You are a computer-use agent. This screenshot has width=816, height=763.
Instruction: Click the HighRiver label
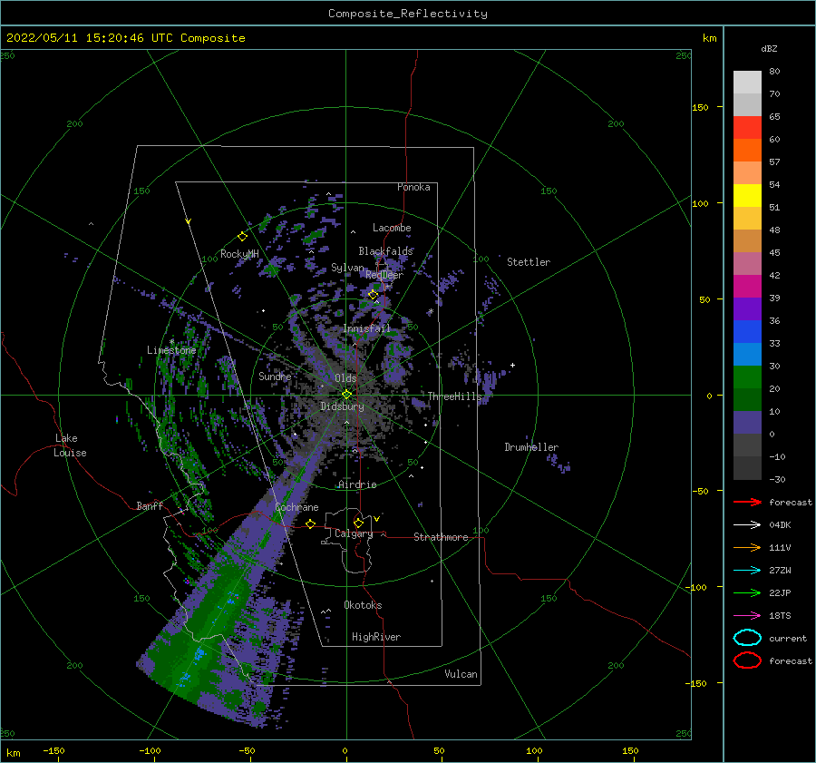click(376, 637)
